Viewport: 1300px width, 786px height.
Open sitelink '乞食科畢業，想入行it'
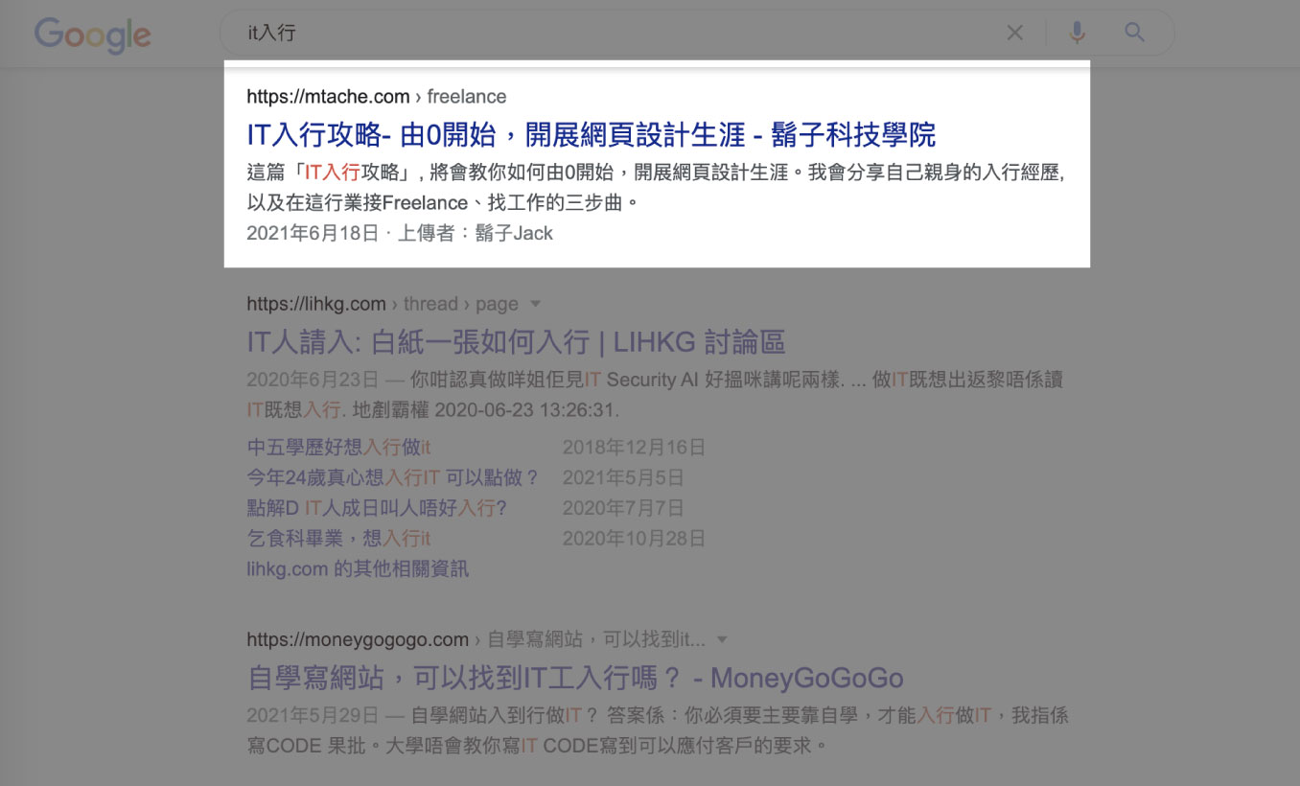coord(338,539)
